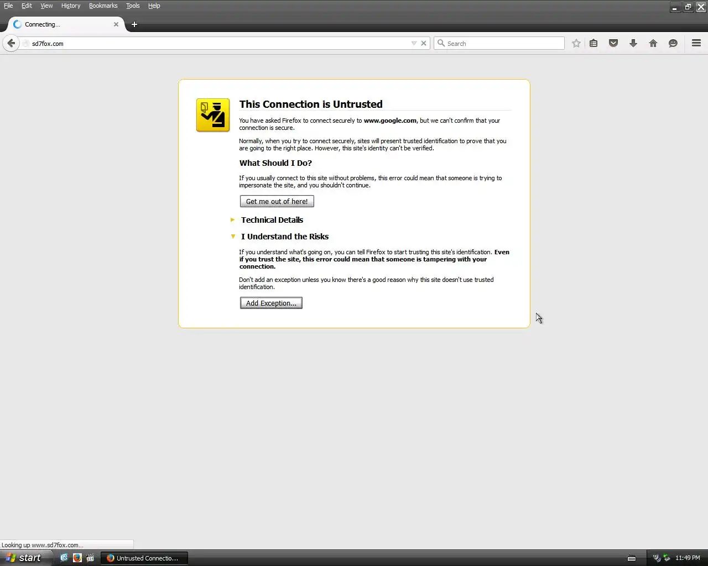This screenshot has height=566, width=708.
Task: Go to Home page icon
Action: (653, 43)
